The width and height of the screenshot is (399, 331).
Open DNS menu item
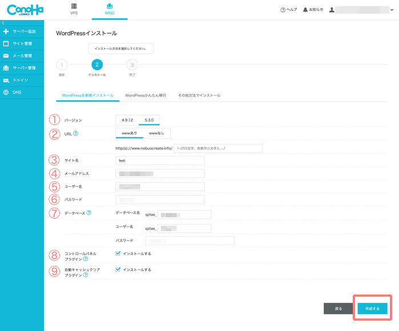22,92
